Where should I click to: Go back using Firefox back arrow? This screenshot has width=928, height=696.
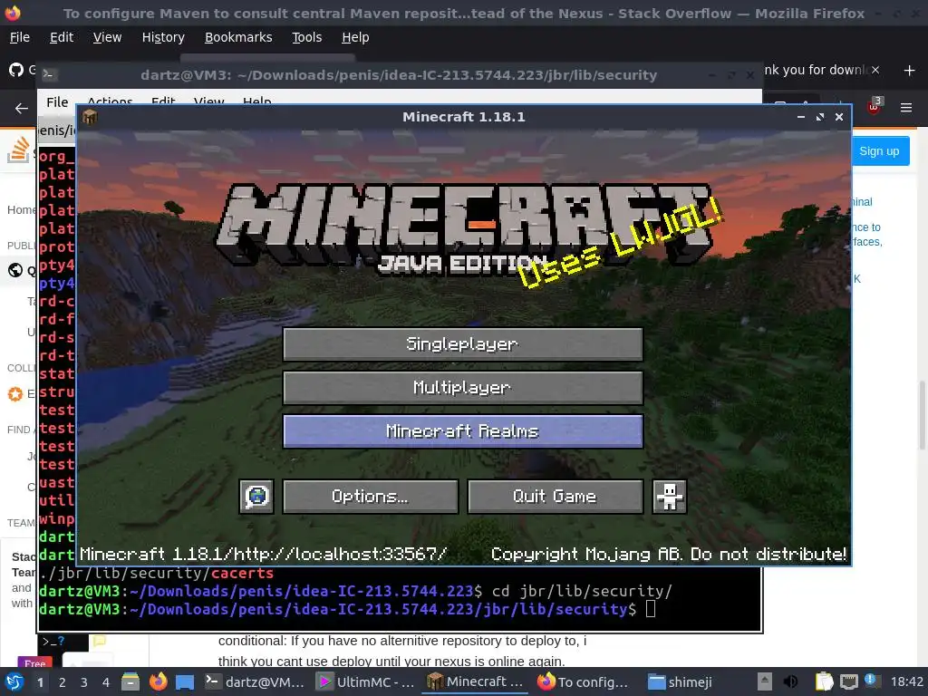click(22, 109)
